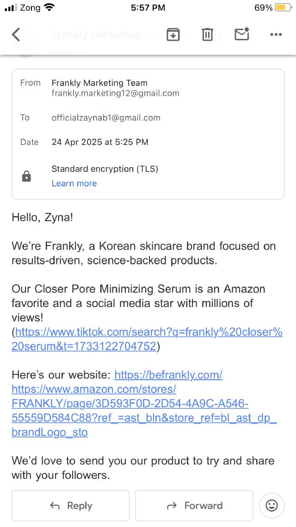The width and height of the screenshot is (296, 527).
Task: Open the three-dot more options menu
Action: coord(276,34)
